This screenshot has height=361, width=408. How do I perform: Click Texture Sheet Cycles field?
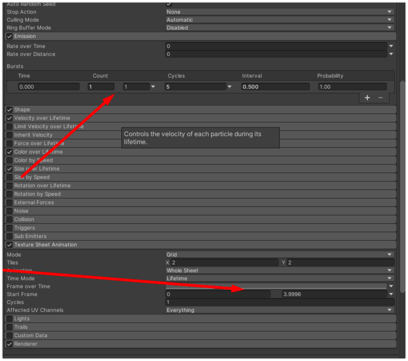click(x=280, y=302)
